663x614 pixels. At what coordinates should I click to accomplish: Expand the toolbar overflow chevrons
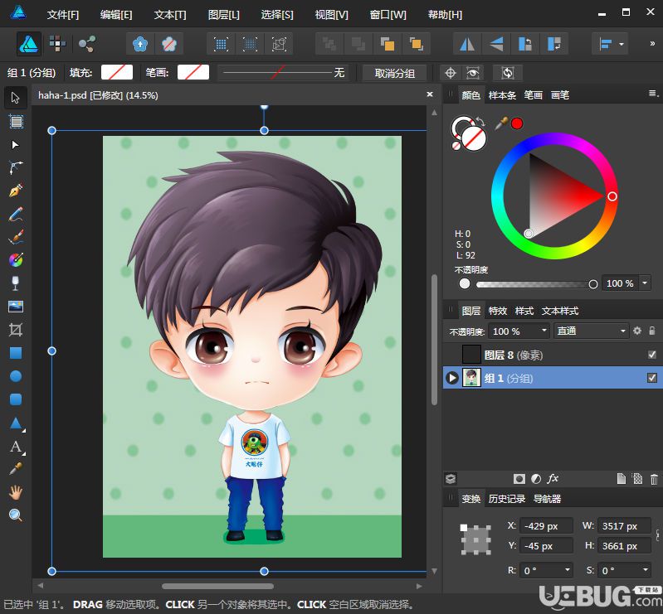click(652, 43)
